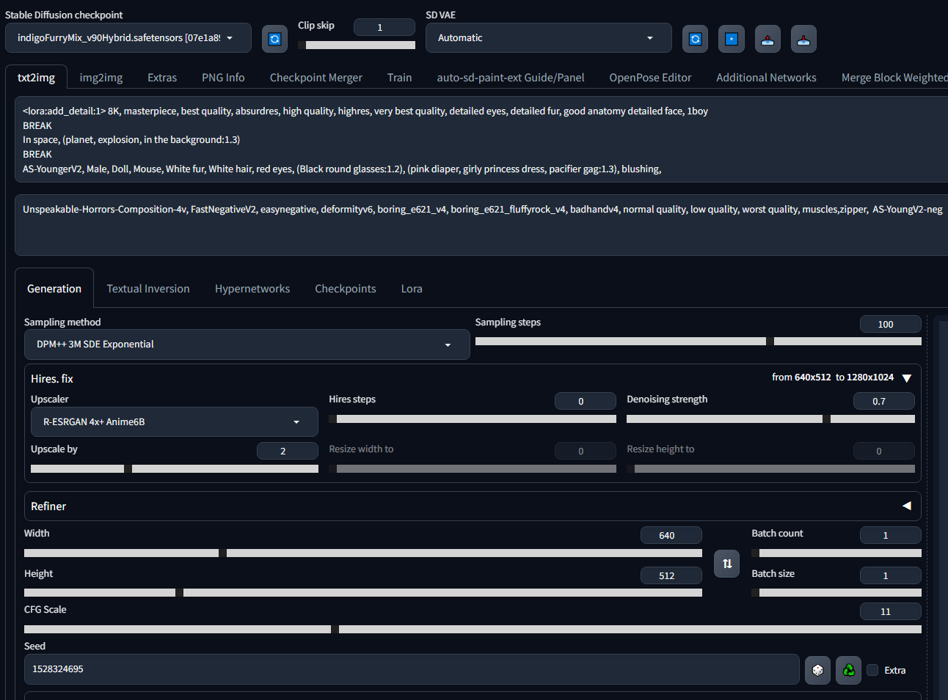Open the SD VAE dropdown
948x700 pixels.
pos(547,38)
